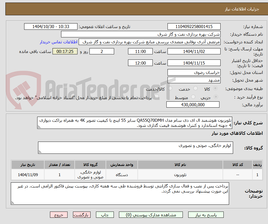Image resolution: width=268 pixels, height=224 pixels.
Task: Select the جزیی purchase type radio
Action: click(x=216, y=97)
